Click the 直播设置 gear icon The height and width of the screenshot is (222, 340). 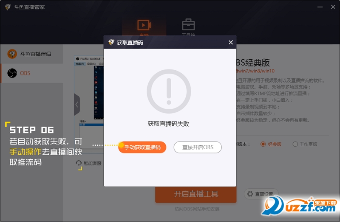point(250,194)
